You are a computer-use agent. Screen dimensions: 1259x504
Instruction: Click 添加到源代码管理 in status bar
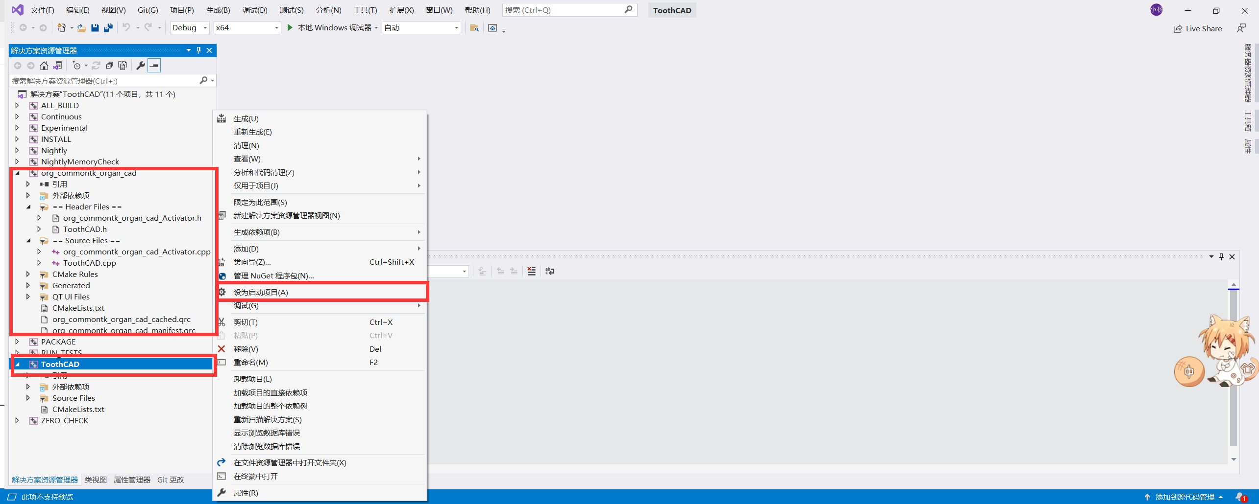pyautogui.click(x=1184, y=497)
